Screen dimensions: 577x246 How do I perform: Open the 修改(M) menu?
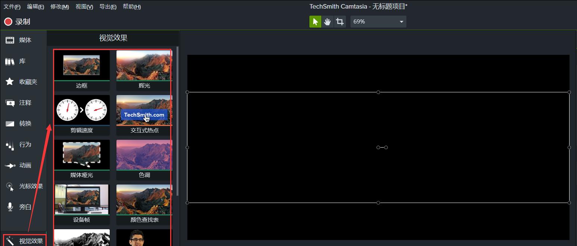[60, 7]
